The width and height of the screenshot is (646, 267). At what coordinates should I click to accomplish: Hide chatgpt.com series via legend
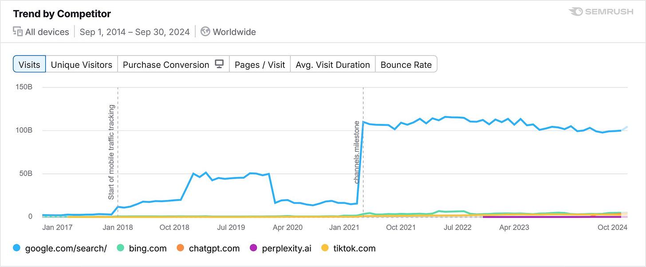(x=181, y=248)
